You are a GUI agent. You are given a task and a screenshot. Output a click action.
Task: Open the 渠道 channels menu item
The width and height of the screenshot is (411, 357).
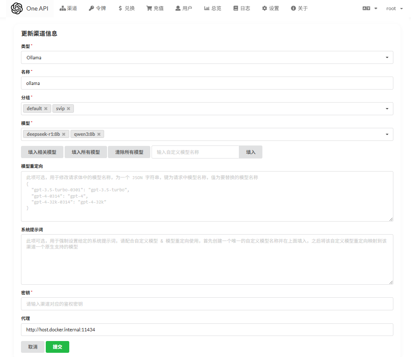click(68, 8)
